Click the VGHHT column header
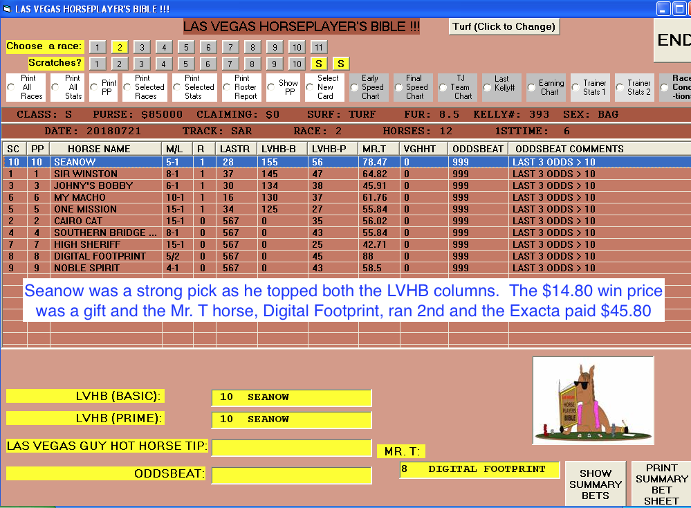The width and height of the screenshot is (691, 508). [x=423, y=149]
